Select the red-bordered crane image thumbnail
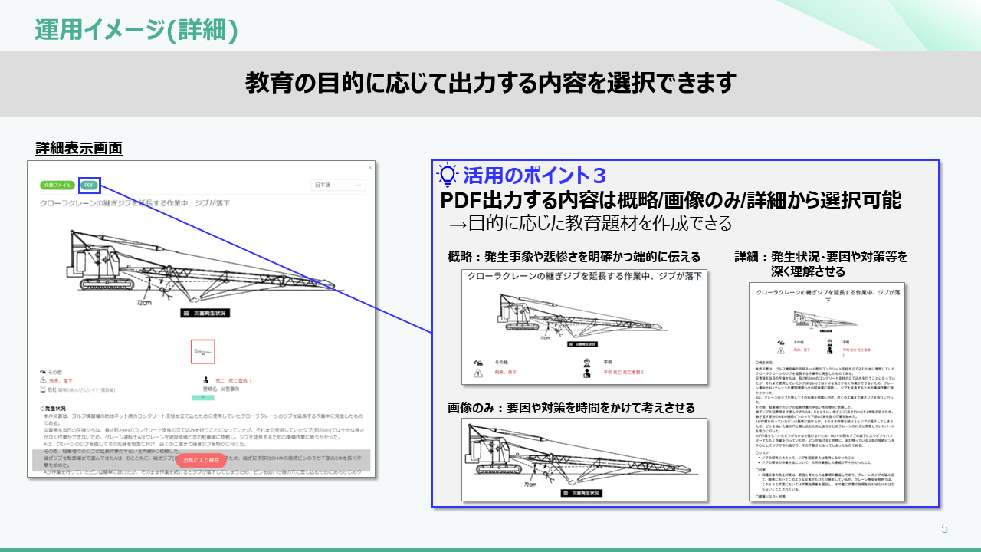This screenshot has height=552, width=981. coord(203,352)
